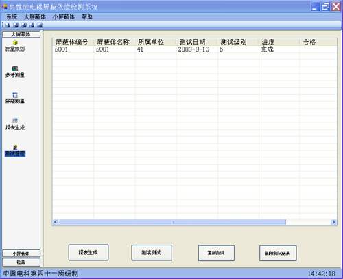Click the 重新测试 button
Viewport: 343px width, 279px height.
216,253
